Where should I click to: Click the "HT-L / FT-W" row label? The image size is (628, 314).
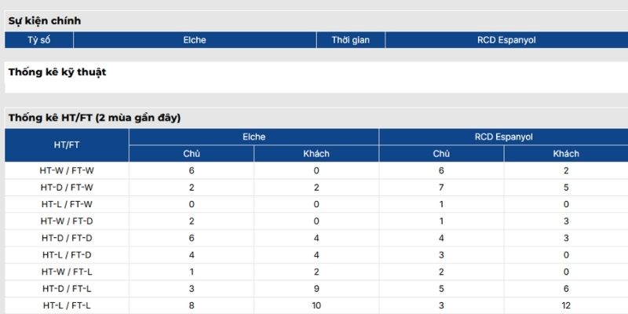click(67, 204)
